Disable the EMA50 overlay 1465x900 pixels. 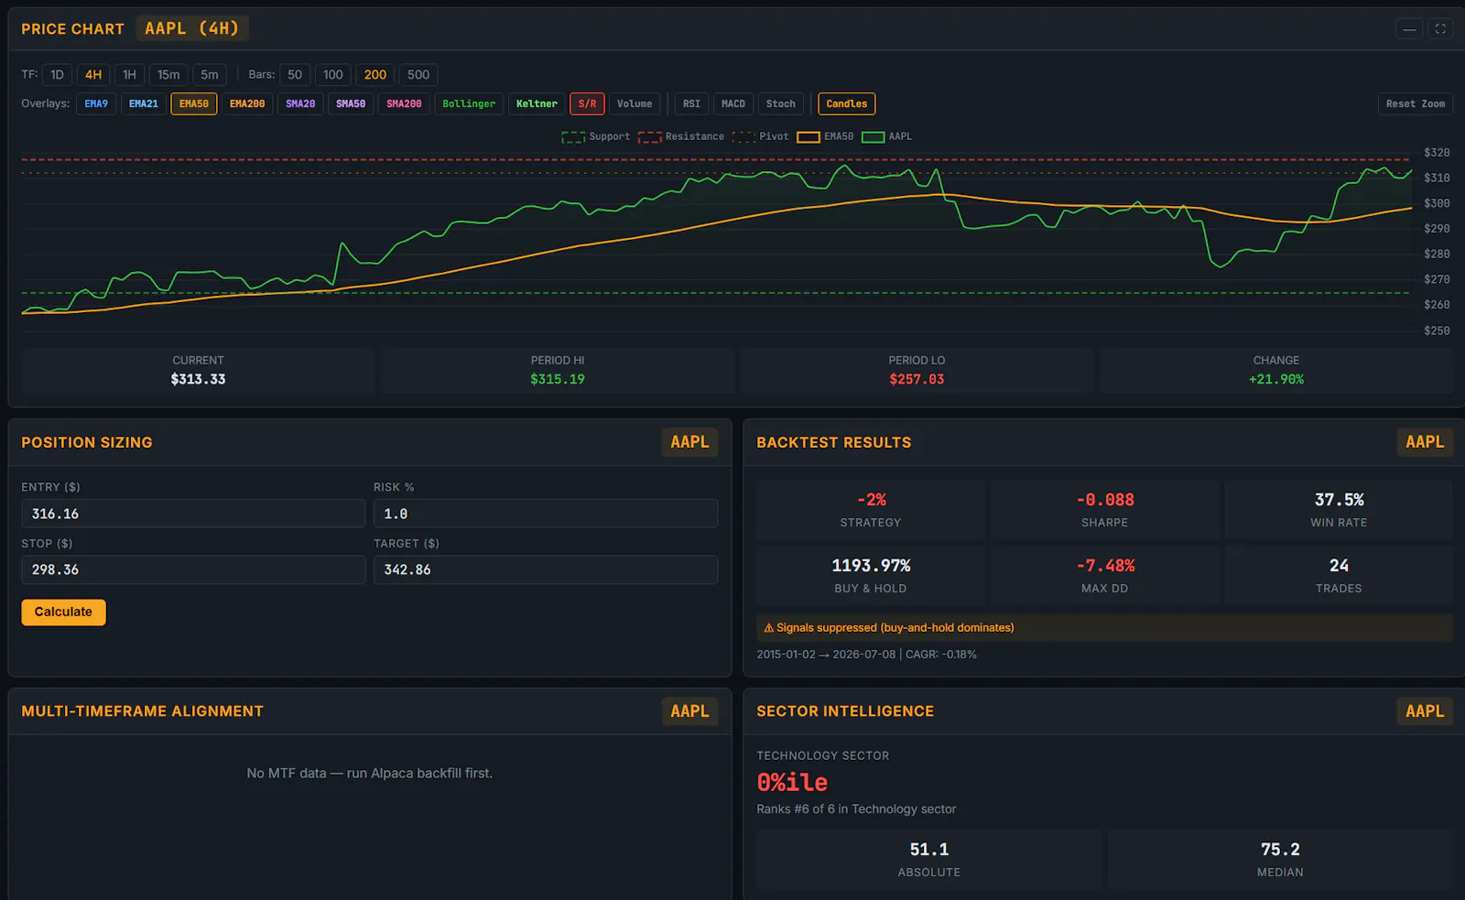point(194,104)
